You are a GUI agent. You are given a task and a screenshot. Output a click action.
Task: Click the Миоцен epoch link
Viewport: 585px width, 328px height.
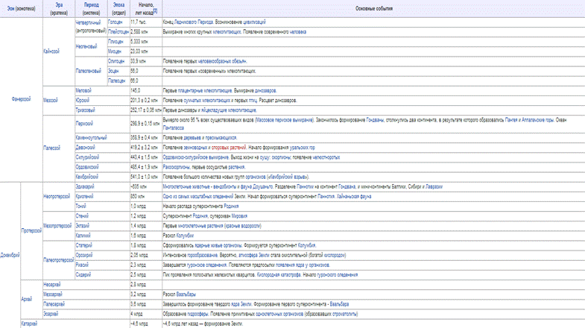(115, 51)
